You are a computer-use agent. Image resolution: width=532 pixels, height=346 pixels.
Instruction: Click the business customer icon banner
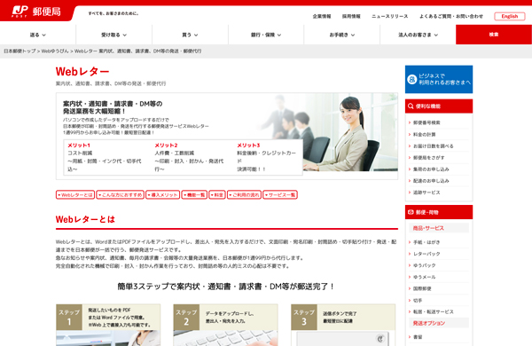pyautogui.click(x=439, y=79)
